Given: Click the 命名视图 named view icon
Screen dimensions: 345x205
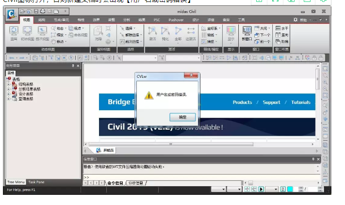Looking at the screenshot, I should (x=78, y=35).
